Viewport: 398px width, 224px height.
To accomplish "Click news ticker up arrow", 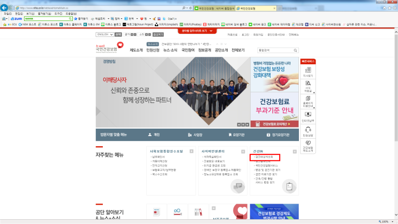I will click(x=217, y=44).
